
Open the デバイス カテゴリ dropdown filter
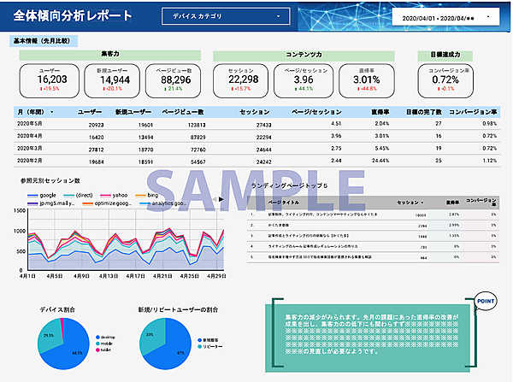226,16
